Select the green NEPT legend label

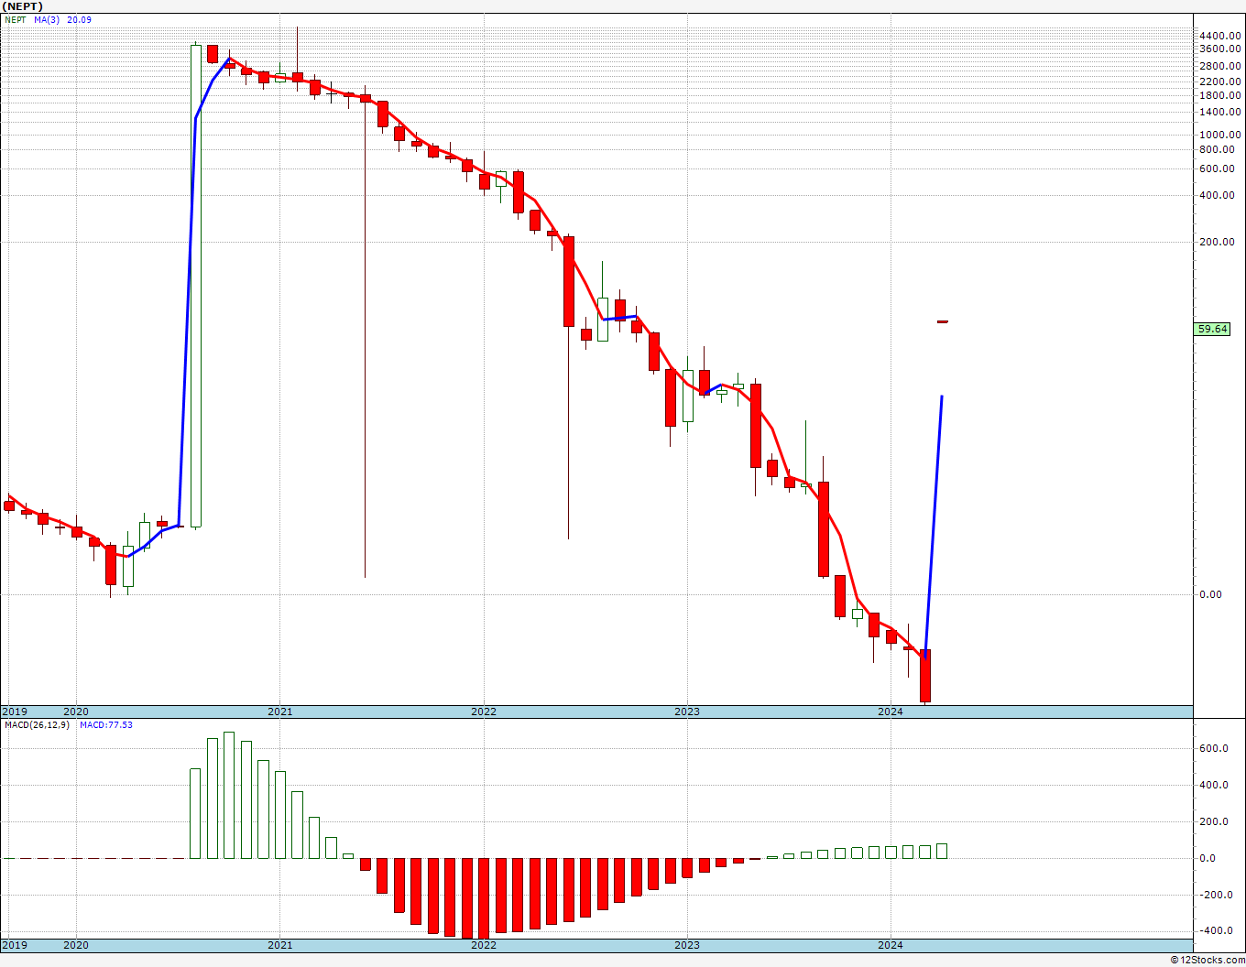click(x=16, y=20)
